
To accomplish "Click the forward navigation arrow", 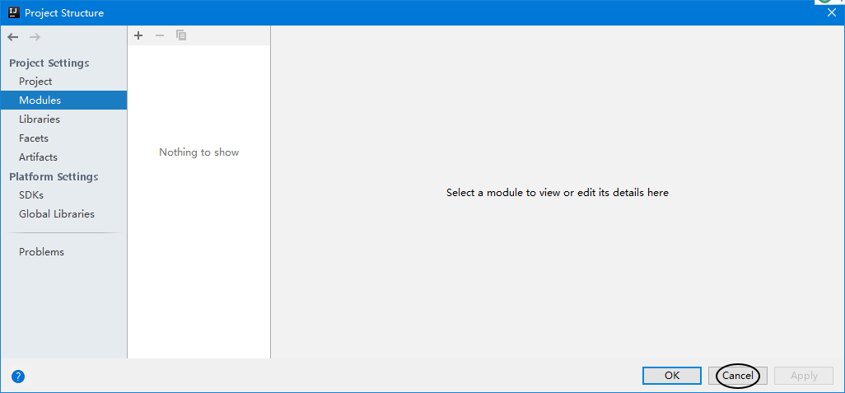I will point(35,37).
